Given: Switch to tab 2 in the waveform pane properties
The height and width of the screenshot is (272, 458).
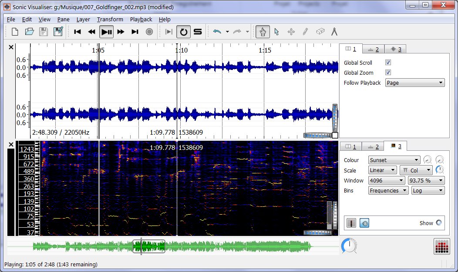Looking at the screenshot, I should [373, 49].
